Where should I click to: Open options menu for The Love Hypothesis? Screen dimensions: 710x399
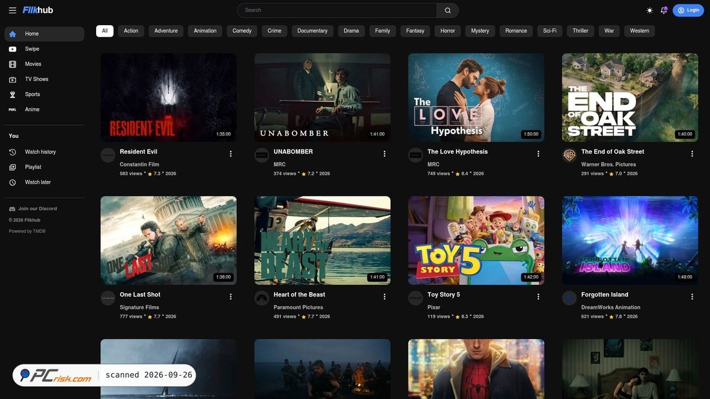pos(538,154)
